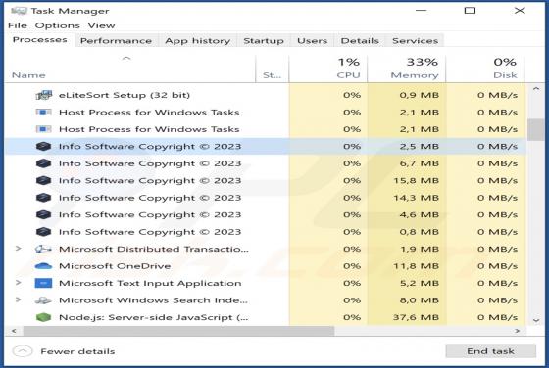Expand Microsoft Distributed Transaction process group

(x=19, y=249)
